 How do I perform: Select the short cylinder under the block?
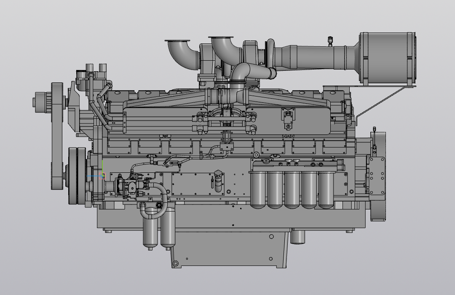[298, 236]
